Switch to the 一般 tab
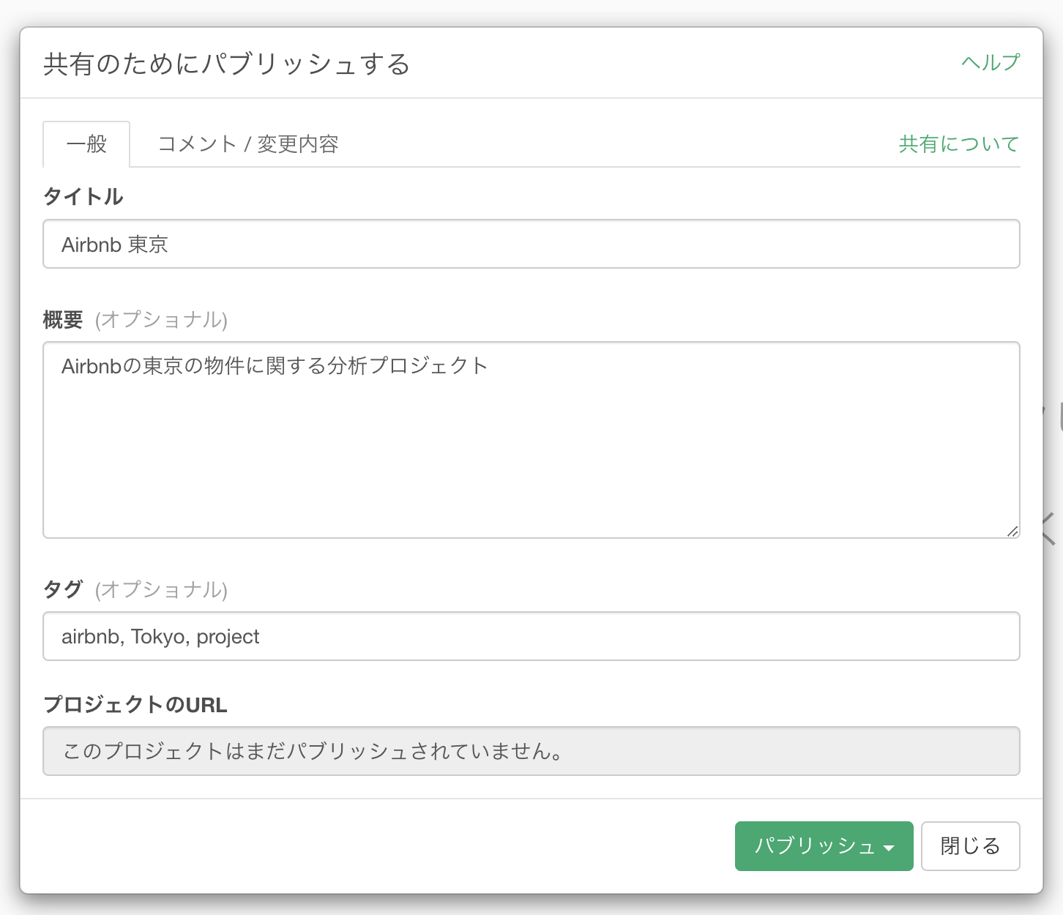Viewport: 1063px width, 915px height. coord(86,144)
